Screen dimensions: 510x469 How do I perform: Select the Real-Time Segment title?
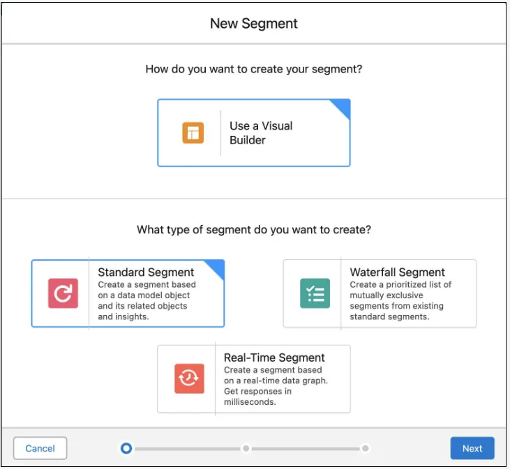click(274, 357)
